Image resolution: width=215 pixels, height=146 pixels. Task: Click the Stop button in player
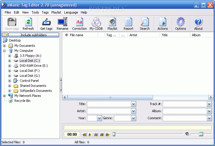[x=102, y=134]
